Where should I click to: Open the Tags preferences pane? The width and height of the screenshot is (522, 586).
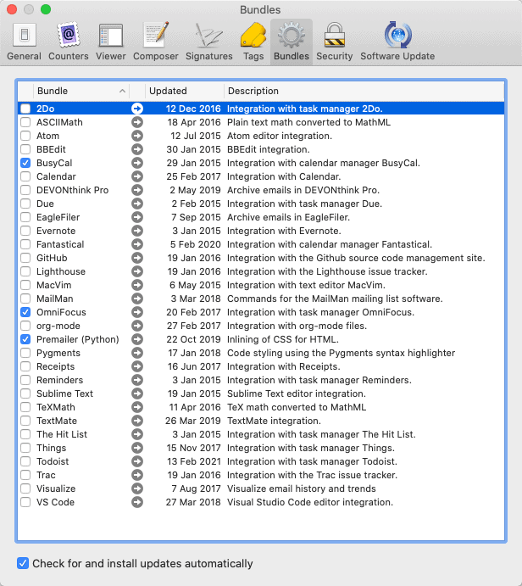click(x=253, y=42)
